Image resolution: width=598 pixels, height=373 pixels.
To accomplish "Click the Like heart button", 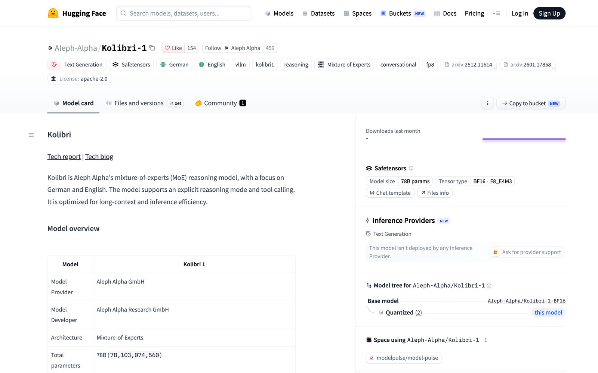I will coord(173,48).
